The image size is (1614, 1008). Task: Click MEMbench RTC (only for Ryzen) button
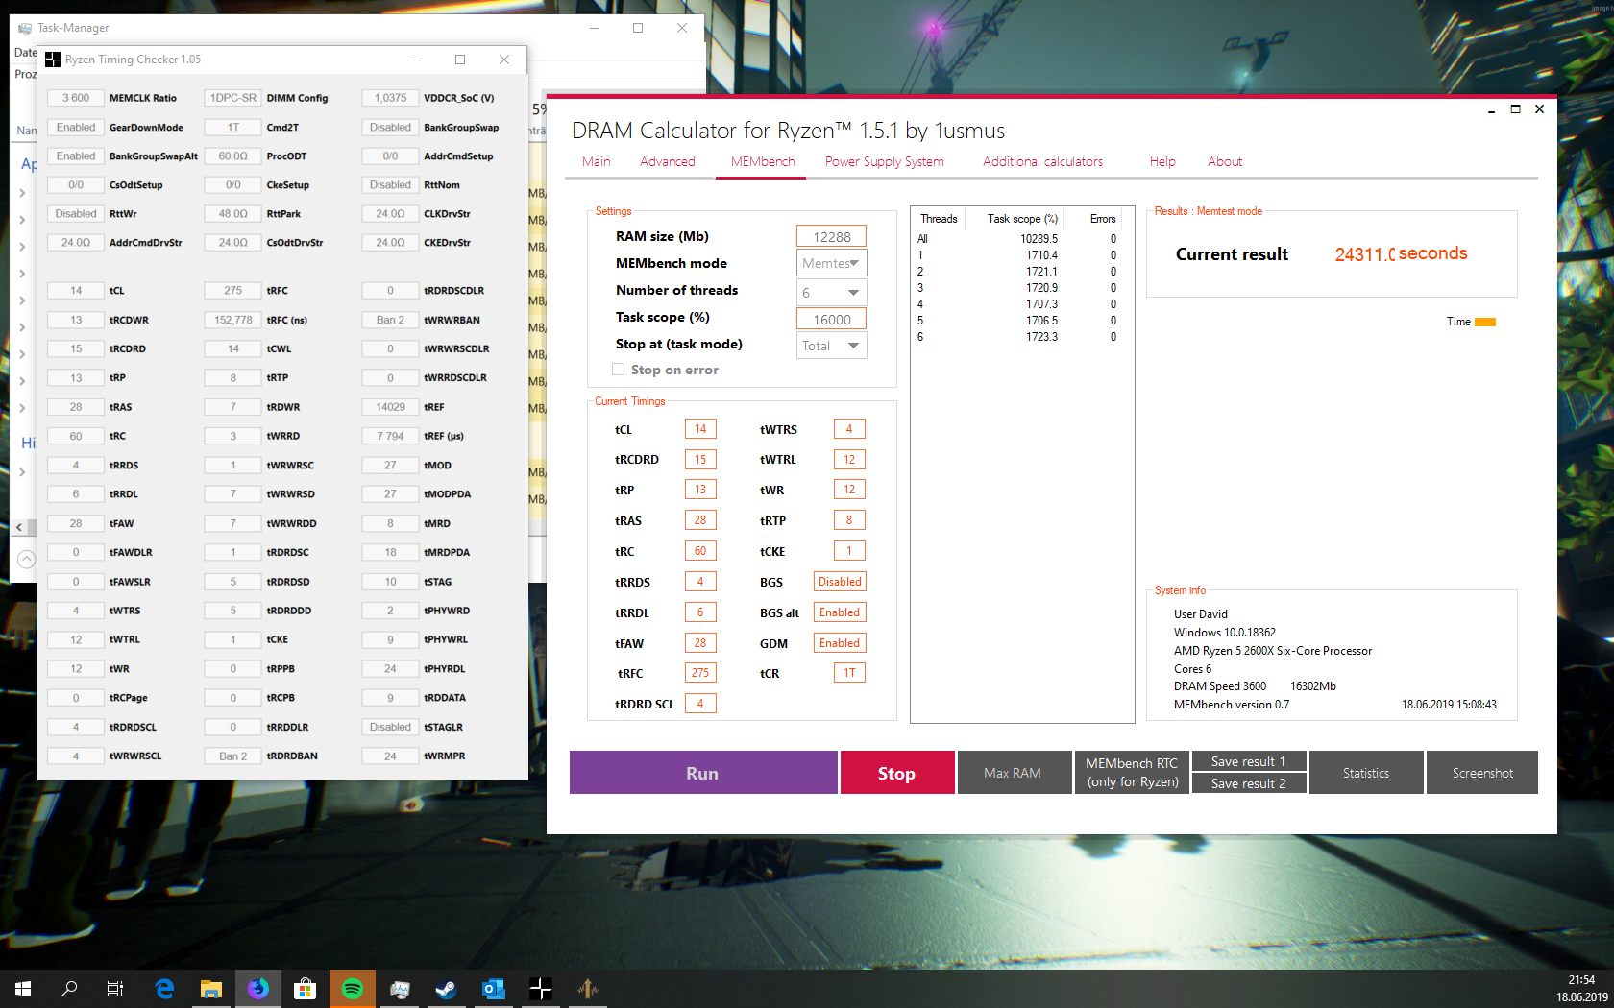[1132, 773]
